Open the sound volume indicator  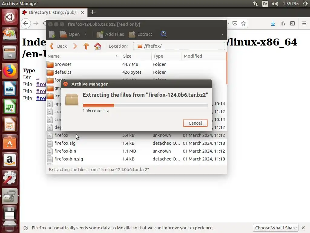275,4
